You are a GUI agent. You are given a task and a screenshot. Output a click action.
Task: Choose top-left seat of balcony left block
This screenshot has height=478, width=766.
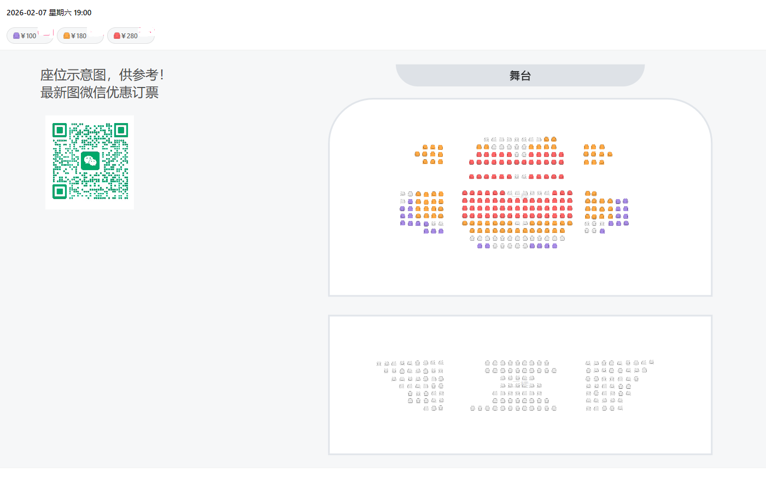[x=379, y=364]
